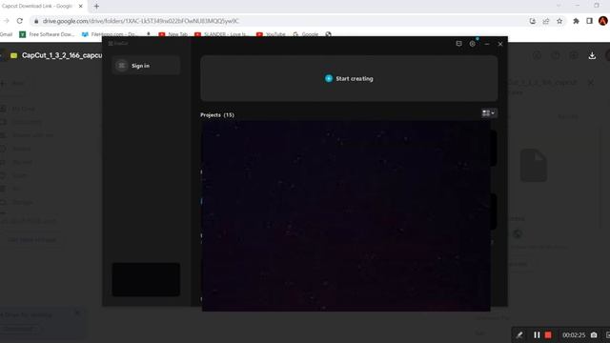Stop the screen recording

click(548, 334)
